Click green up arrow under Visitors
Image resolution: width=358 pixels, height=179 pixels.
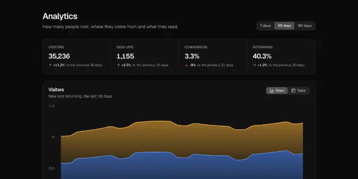[x=50, y=65]
